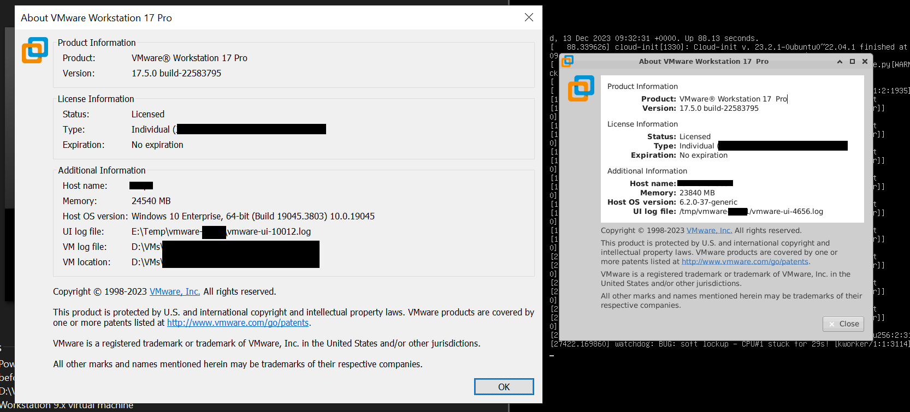This screenshot has height=412, width=910.
Task: Click the 'VMware® Workstation 17 Pro' value in Windows dialog
Action: 190,58
